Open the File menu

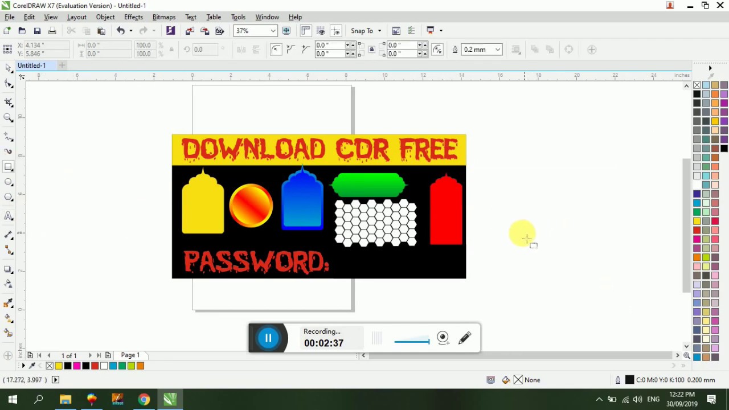(10, 17)
